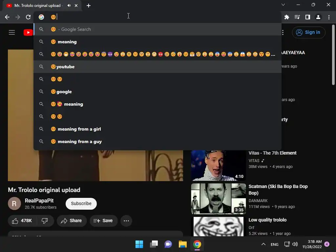Select the emoji 'google' suggestion
The image size is (336, 252).
point(157,92)
